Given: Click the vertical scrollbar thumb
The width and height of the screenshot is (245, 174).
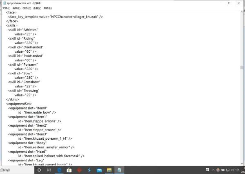Looking at the screenshot, I should [x=242, y=68].
